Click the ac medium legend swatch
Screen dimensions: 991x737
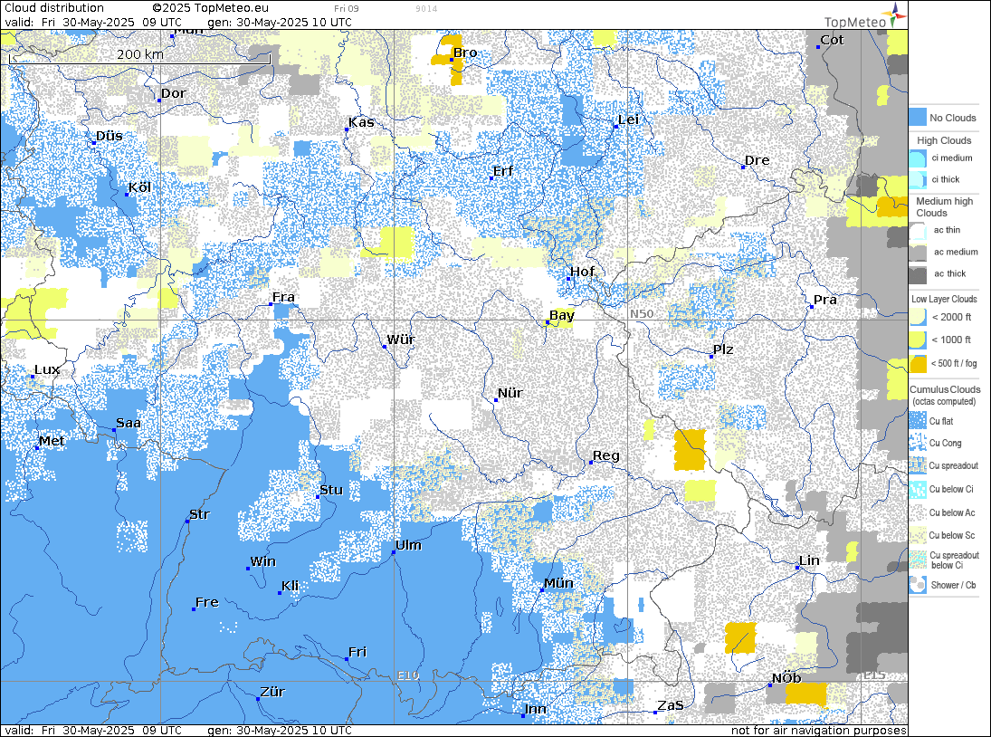click(x=918, y=253)
